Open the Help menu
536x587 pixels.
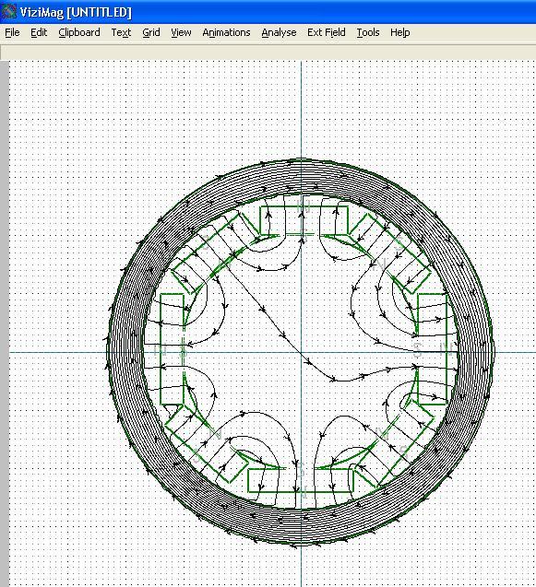(x=400, y=32)
